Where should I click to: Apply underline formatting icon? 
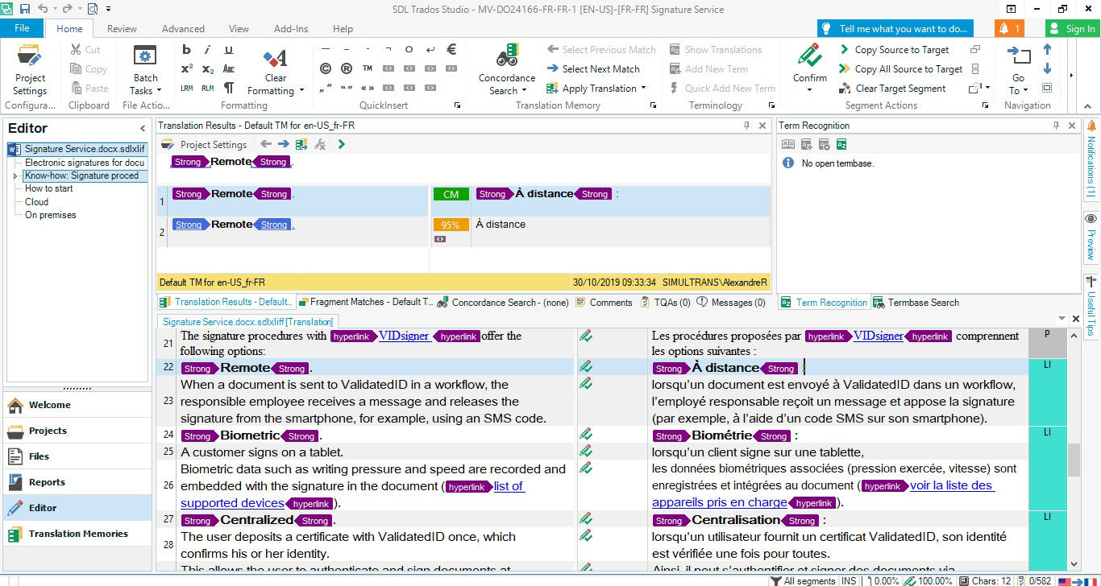point(228,50)
